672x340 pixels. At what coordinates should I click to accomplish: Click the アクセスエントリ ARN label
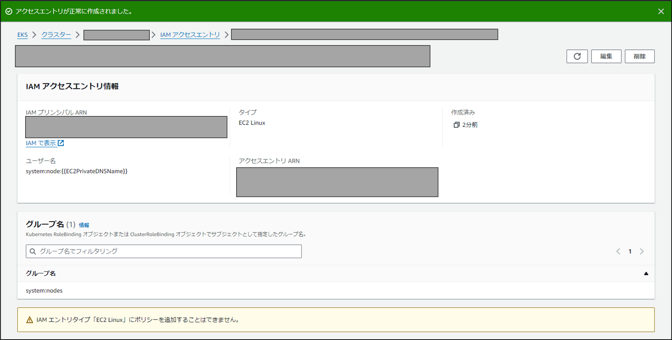tap(269, 161)
